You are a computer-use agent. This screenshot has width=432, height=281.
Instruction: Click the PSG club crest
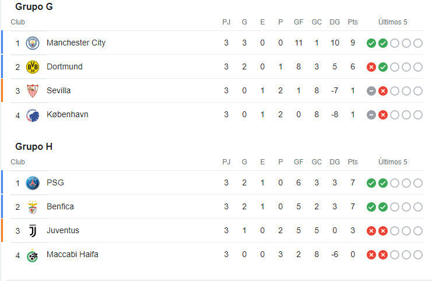33,183
